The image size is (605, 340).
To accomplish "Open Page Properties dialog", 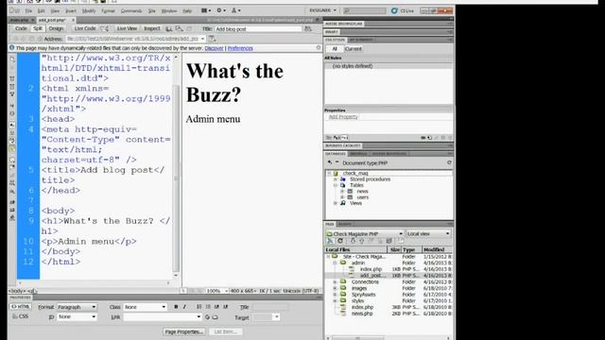I will (x=183, y=331).
